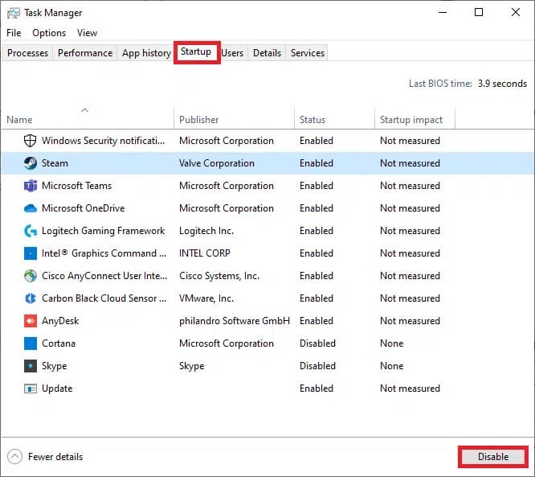Click Enabled status in Update row
535x477 pixels.
point(317,389)
